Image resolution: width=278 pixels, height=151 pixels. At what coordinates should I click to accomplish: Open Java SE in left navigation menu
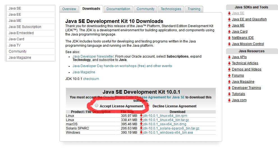click(30, 8)
